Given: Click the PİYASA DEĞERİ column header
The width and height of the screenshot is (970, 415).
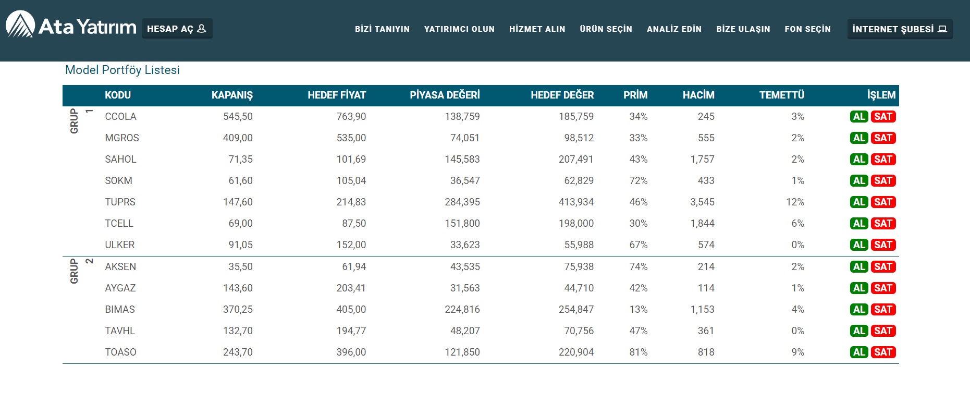Looking at the screenshot, I should click(x=445, y=95).
